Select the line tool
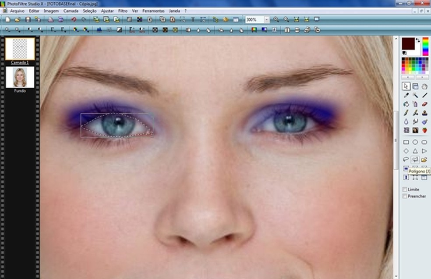This screenshot has height=279, width=431. [424, 95]
